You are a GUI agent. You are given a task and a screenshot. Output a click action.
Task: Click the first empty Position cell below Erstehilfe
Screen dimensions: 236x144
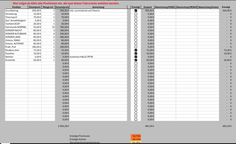point(16,63)
